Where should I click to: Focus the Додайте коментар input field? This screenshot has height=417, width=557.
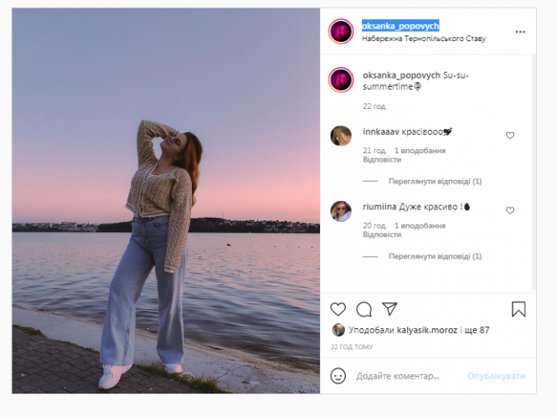(x=406, y=376)
